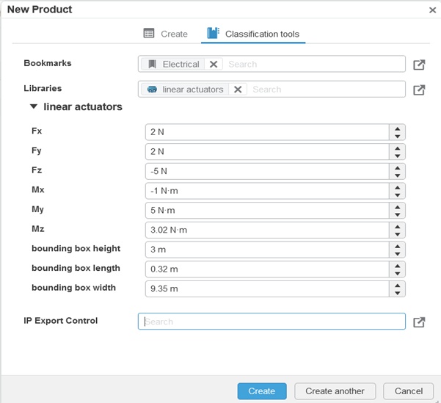The image size is (441, 403).
Task: Focus the IP Export Control search field
Action: pos(271,322)
